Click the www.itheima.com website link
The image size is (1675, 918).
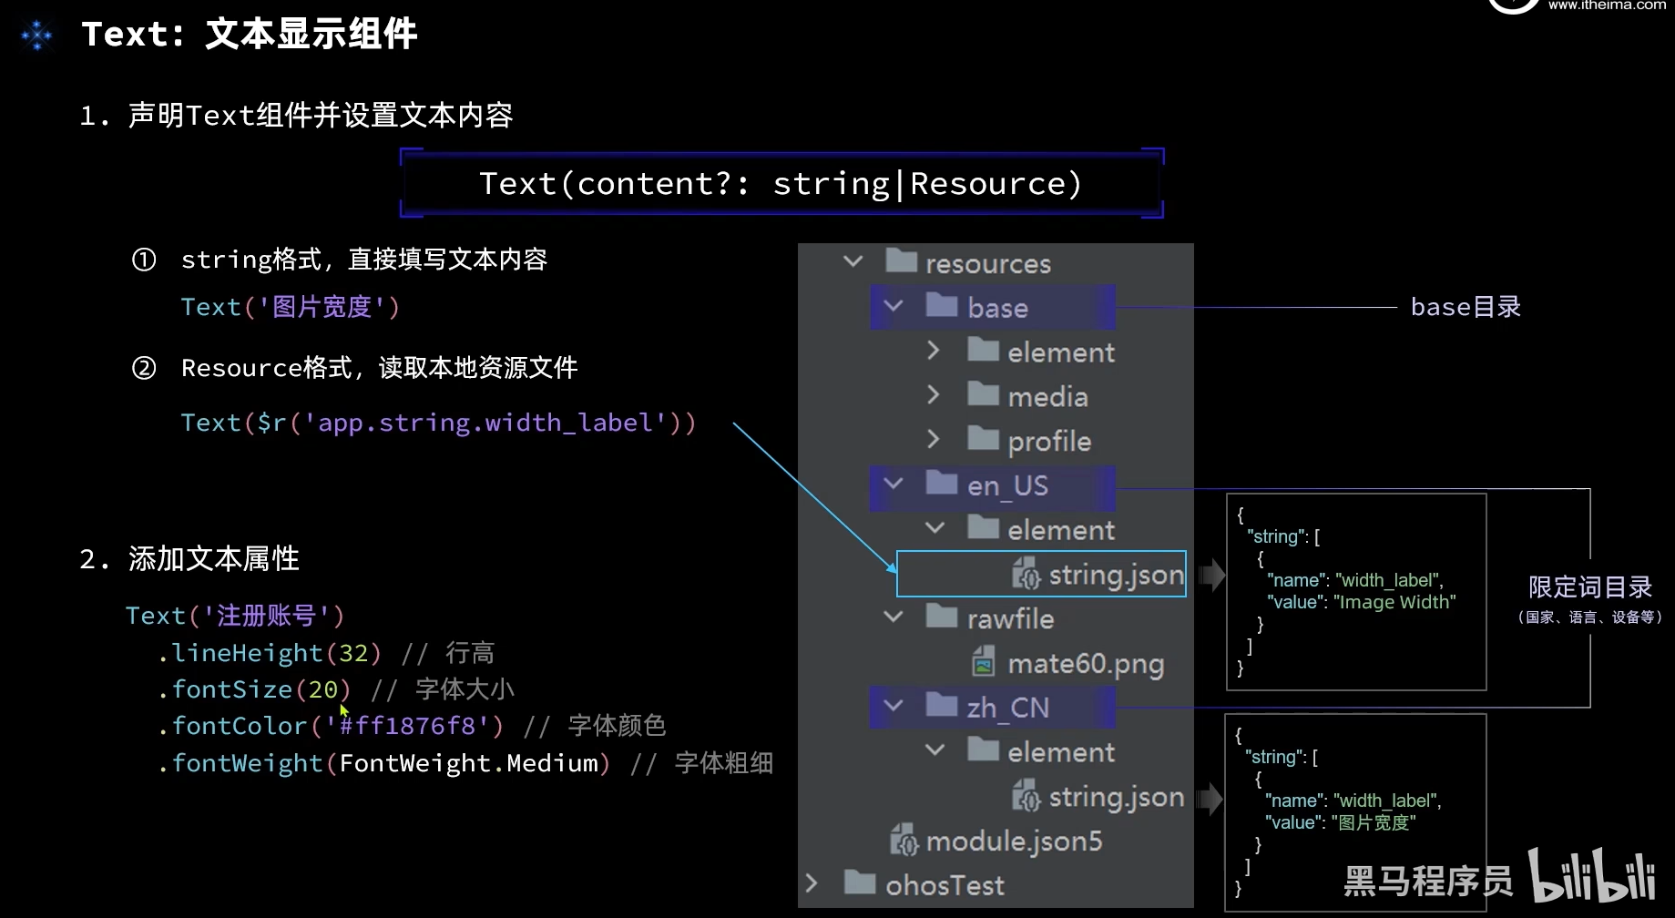[x=1607, y=5]
